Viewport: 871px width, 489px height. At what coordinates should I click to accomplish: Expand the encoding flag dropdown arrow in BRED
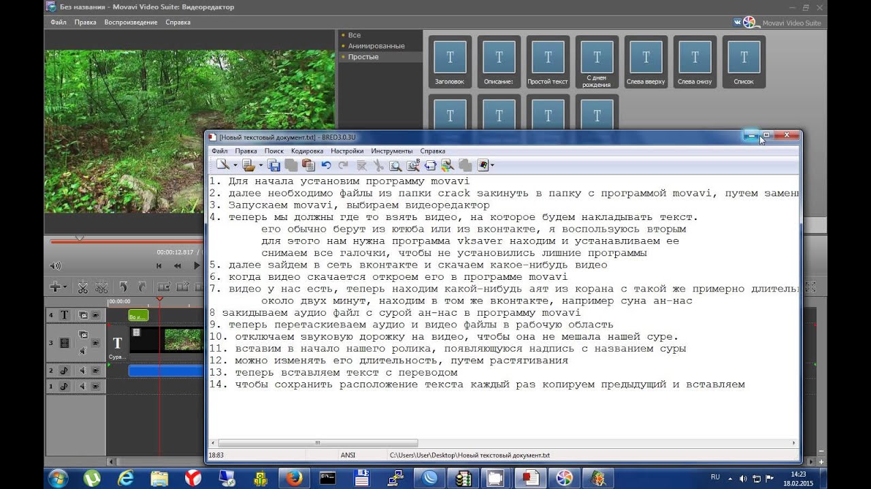[493, 165]
